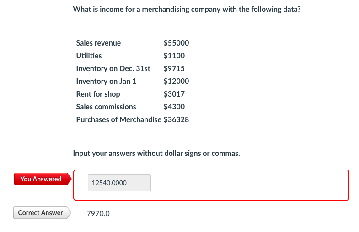359x232 pixels.
Task: Click the answer input field showing 12540.0000
Action: tap(119, 183)
